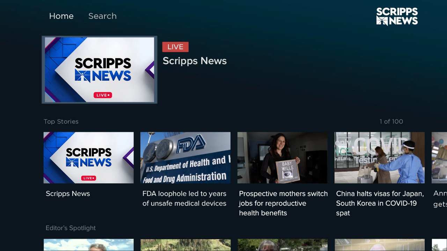Open the first Editor's Spotlight thumbnail

(89, 245)
